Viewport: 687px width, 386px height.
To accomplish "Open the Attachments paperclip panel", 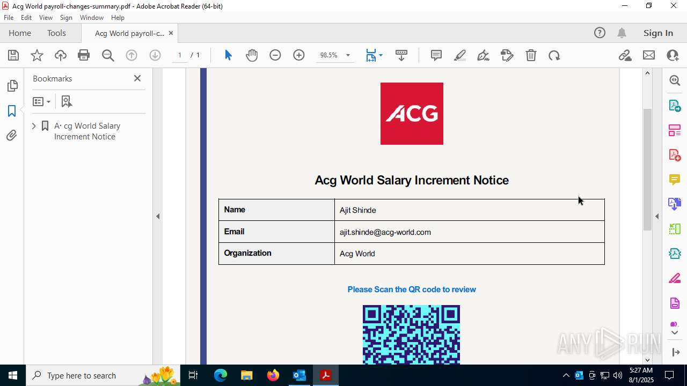I will pyautogui.click(x=12, y=136).
